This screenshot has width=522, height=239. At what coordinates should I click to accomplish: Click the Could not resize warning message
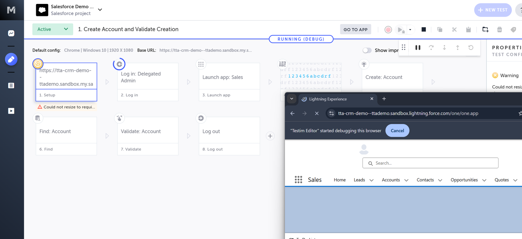point(66,107)
